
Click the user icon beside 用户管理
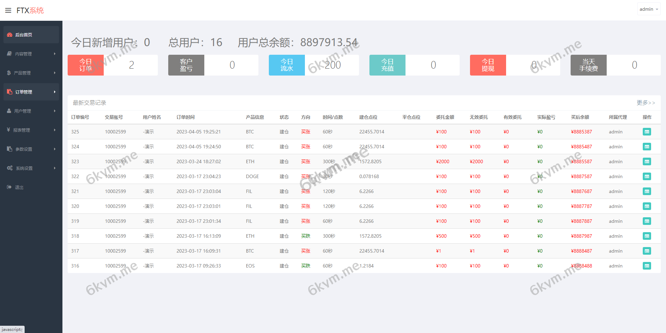[9, 111]
